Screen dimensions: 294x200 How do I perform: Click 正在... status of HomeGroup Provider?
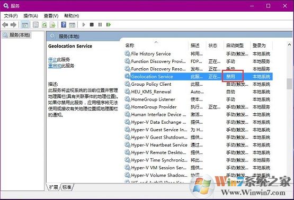[x=215, y=107]
